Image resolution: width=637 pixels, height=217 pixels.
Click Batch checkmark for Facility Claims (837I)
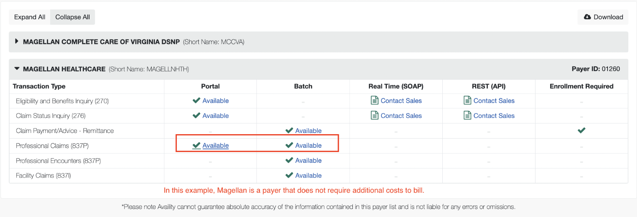pyautogui.click(x=289, y=175)
